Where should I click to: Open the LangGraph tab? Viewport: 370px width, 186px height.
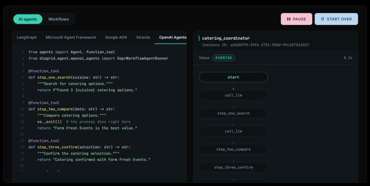pos(27,37)
